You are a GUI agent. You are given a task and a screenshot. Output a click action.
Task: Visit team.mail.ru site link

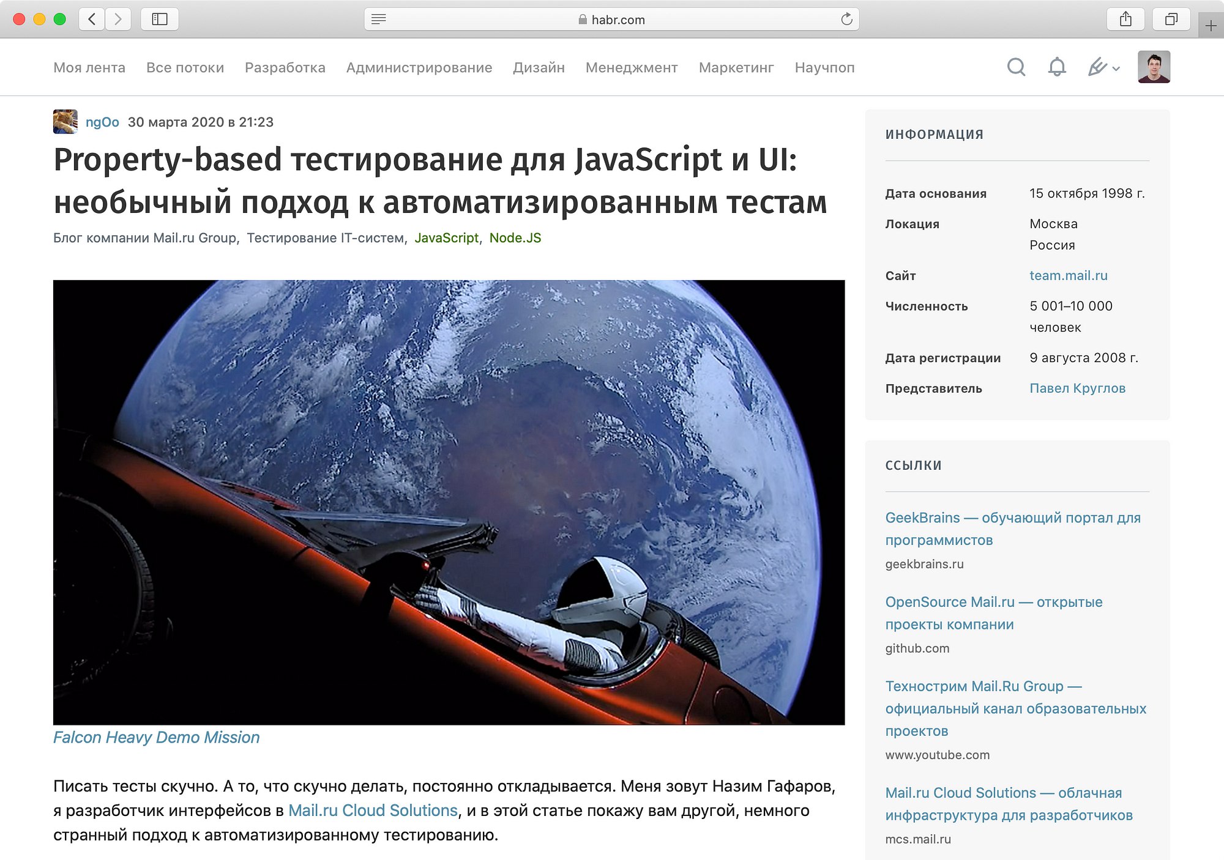[x=1069, y=275]
